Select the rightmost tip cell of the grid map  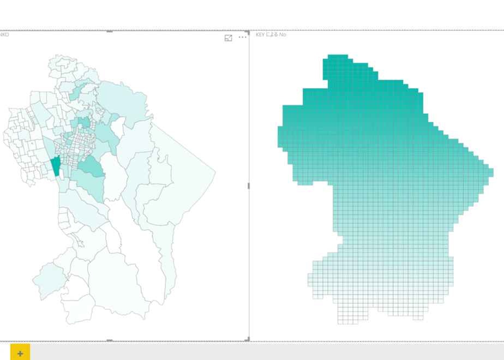pos(491,172)
